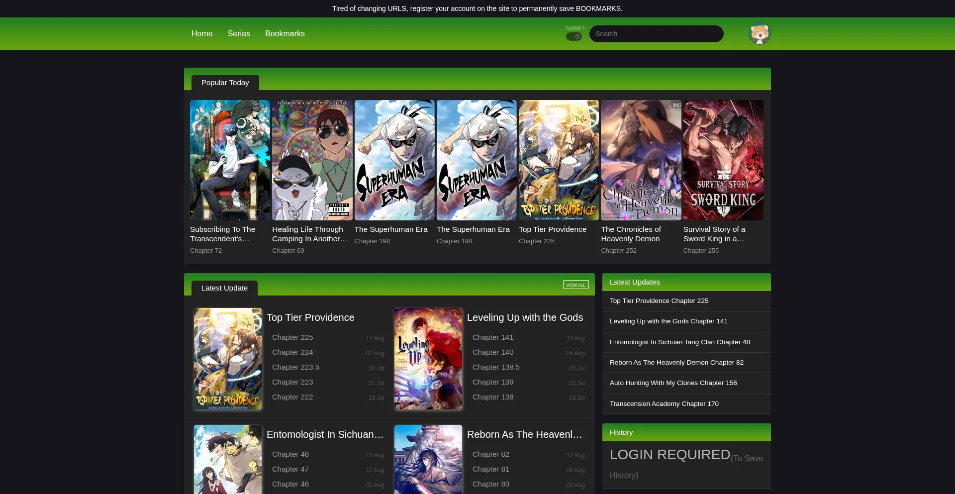This screenshot has height=494, width=955.
Task: Open Auto Hunting With My Clones Chapter 156
Action: coord(673,383)
